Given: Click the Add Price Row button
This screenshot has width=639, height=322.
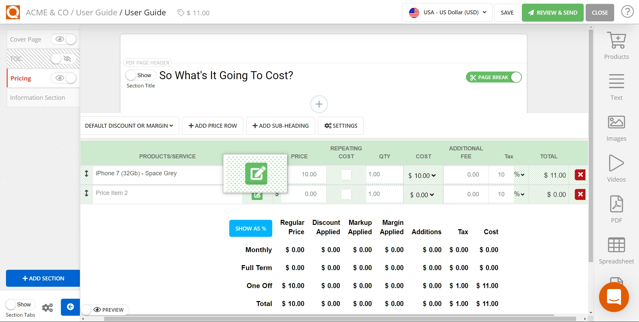Looking at the screenshot, I should tap(212, 126).
